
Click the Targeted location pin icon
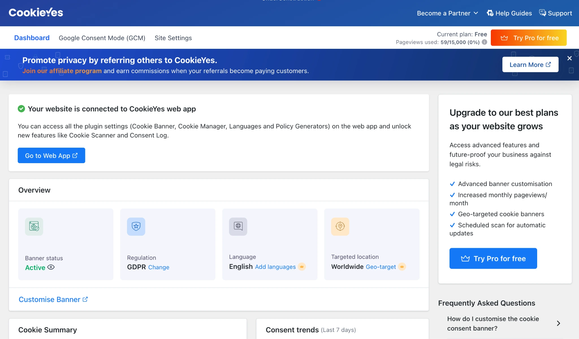pyautogui.click(x=340, y=226)
